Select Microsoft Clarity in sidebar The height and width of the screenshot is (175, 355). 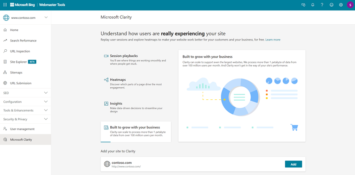click(x=25, y=139)
